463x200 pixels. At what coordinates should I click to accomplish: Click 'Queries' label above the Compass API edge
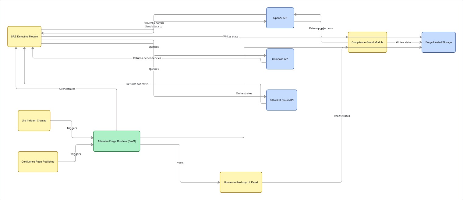tap(154, 47)
